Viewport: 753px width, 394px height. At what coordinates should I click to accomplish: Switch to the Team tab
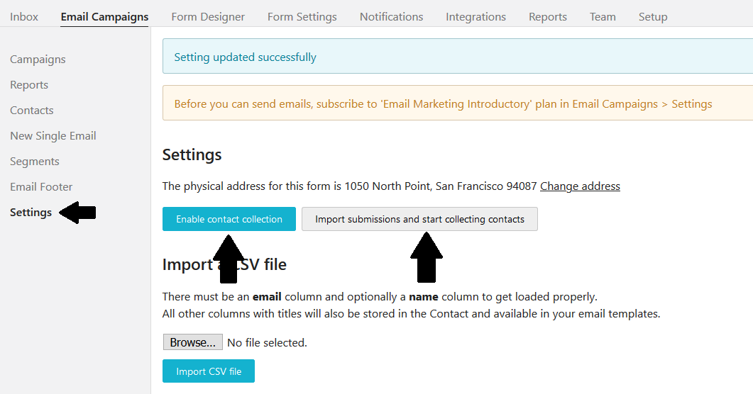(x=603, y=16)
